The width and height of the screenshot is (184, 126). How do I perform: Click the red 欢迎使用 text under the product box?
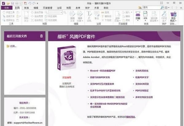[x=67, y=77]
